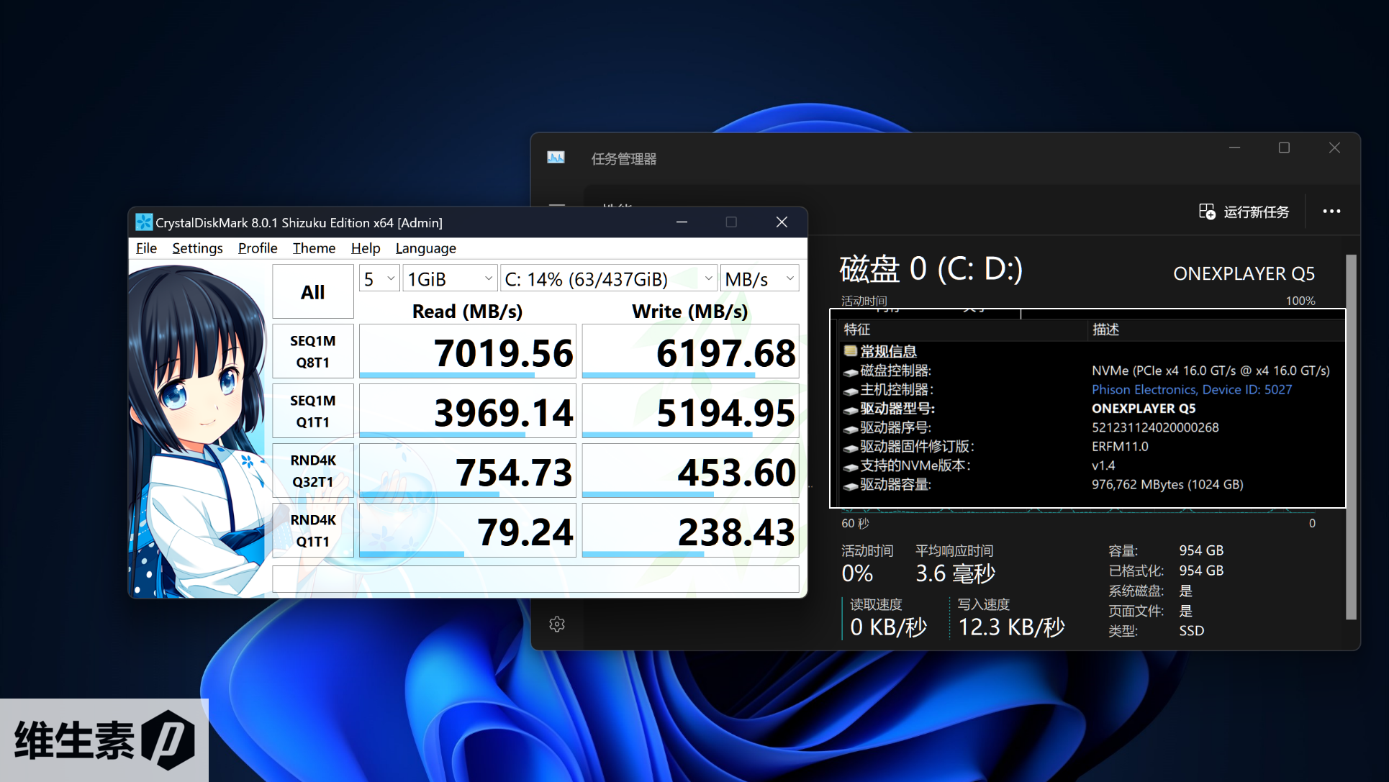Click the run new task icon

(x=1207, y=212)
